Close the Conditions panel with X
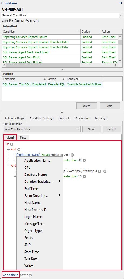The width and height of the screenshot is (124, 279). 121,3
